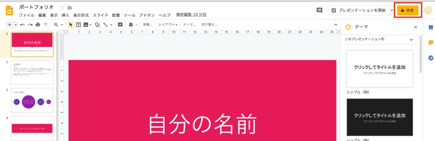This screenshot has height=141, width=435.
Task: Click the 切り替え toolbar button
Action: (210, 25)
